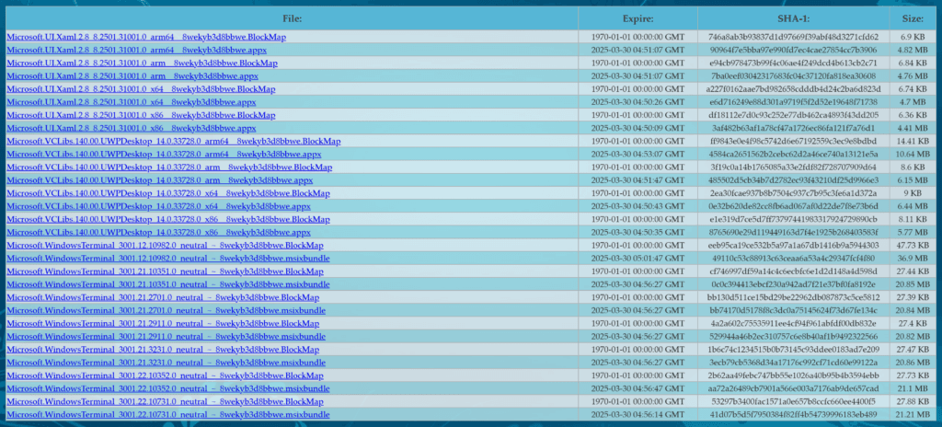Click VCLibs.140.00.UWPDesktop x86 .appx link
Image resolution: width=942 pixels, height=427 pixels.
158,233
